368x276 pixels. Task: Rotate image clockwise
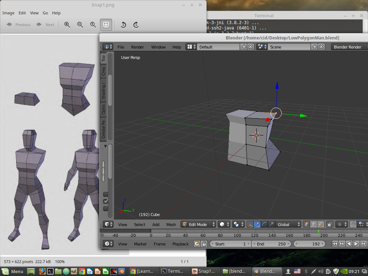coord(136,25)
